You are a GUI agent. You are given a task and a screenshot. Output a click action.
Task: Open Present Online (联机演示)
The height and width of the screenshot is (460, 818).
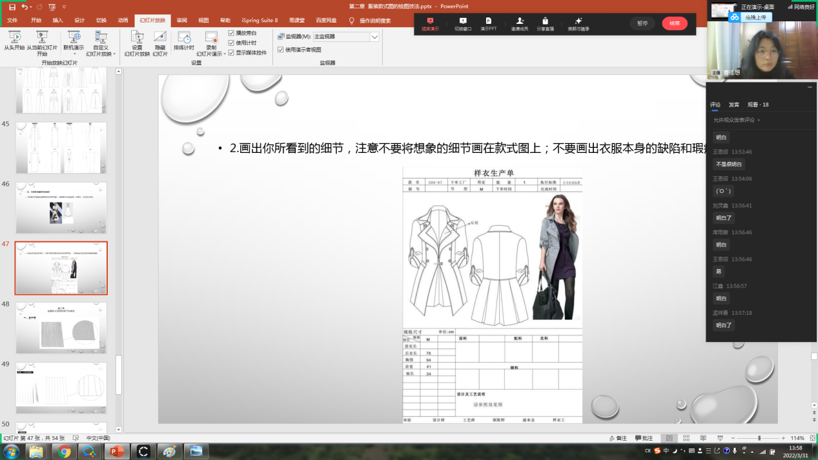click(74, 43)
